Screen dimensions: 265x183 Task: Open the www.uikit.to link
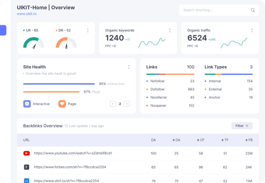27,14
